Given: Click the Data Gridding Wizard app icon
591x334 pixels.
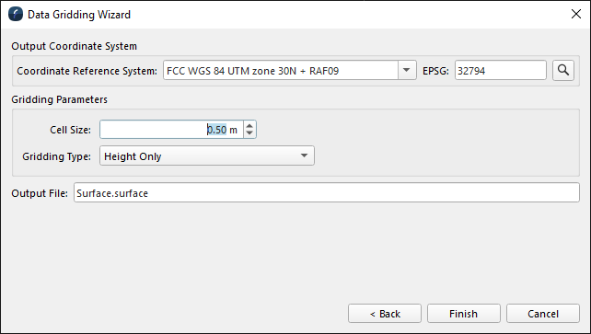Looking at the screenshot, I should coord(16,15).
